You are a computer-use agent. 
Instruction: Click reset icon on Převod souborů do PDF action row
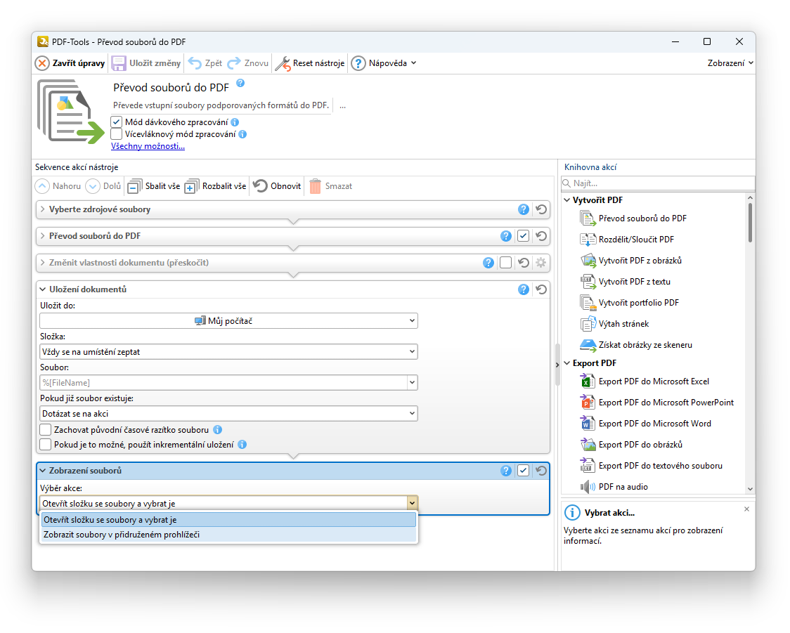541,236
